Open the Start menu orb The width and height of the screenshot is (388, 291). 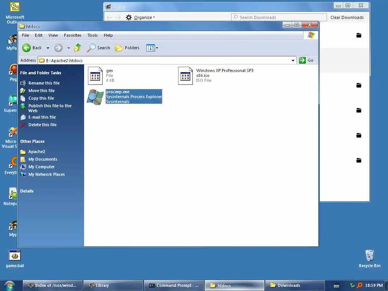9,286
